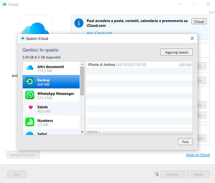Click the Backup circular arrow icon

tap(30, 82)
